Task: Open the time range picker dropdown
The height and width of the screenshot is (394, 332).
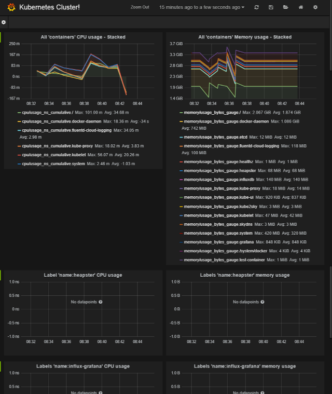Action: (202, 7)
